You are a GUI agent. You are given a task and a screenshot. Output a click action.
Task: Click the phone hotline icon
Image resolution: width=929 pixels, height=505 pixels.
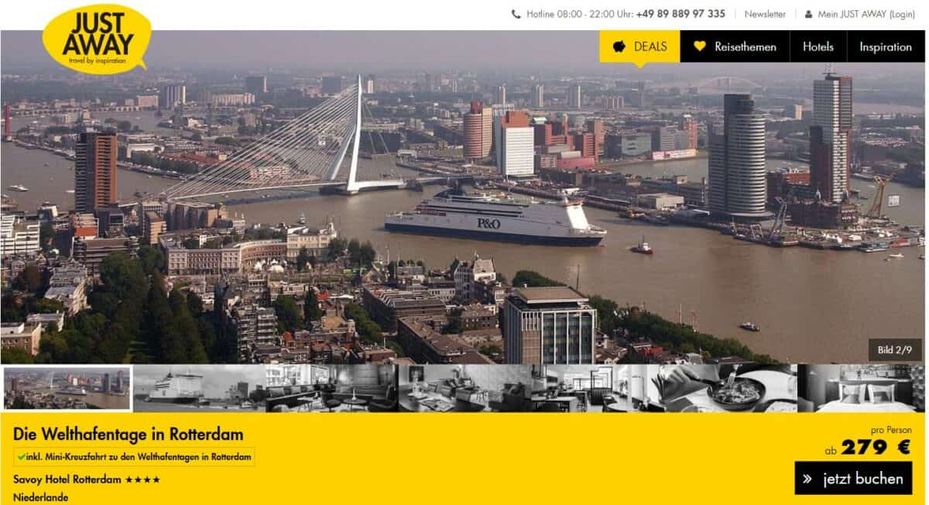516,14
